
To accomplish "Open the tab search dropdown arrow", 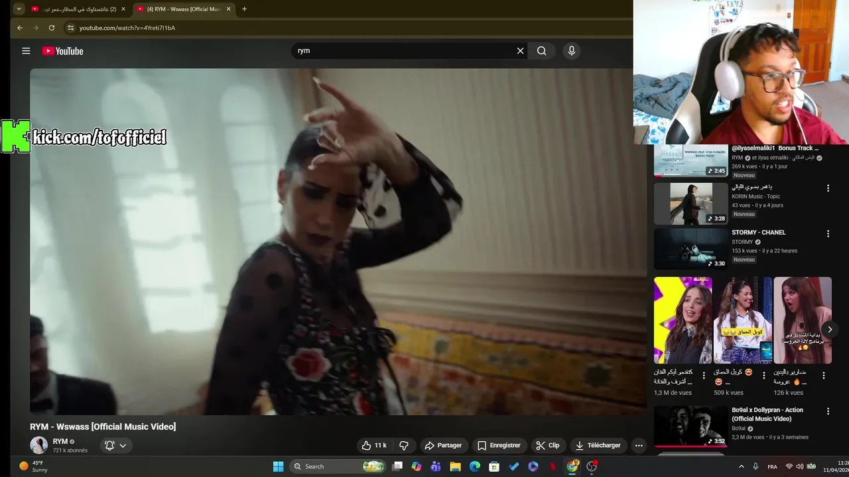I will coord(19,9).
